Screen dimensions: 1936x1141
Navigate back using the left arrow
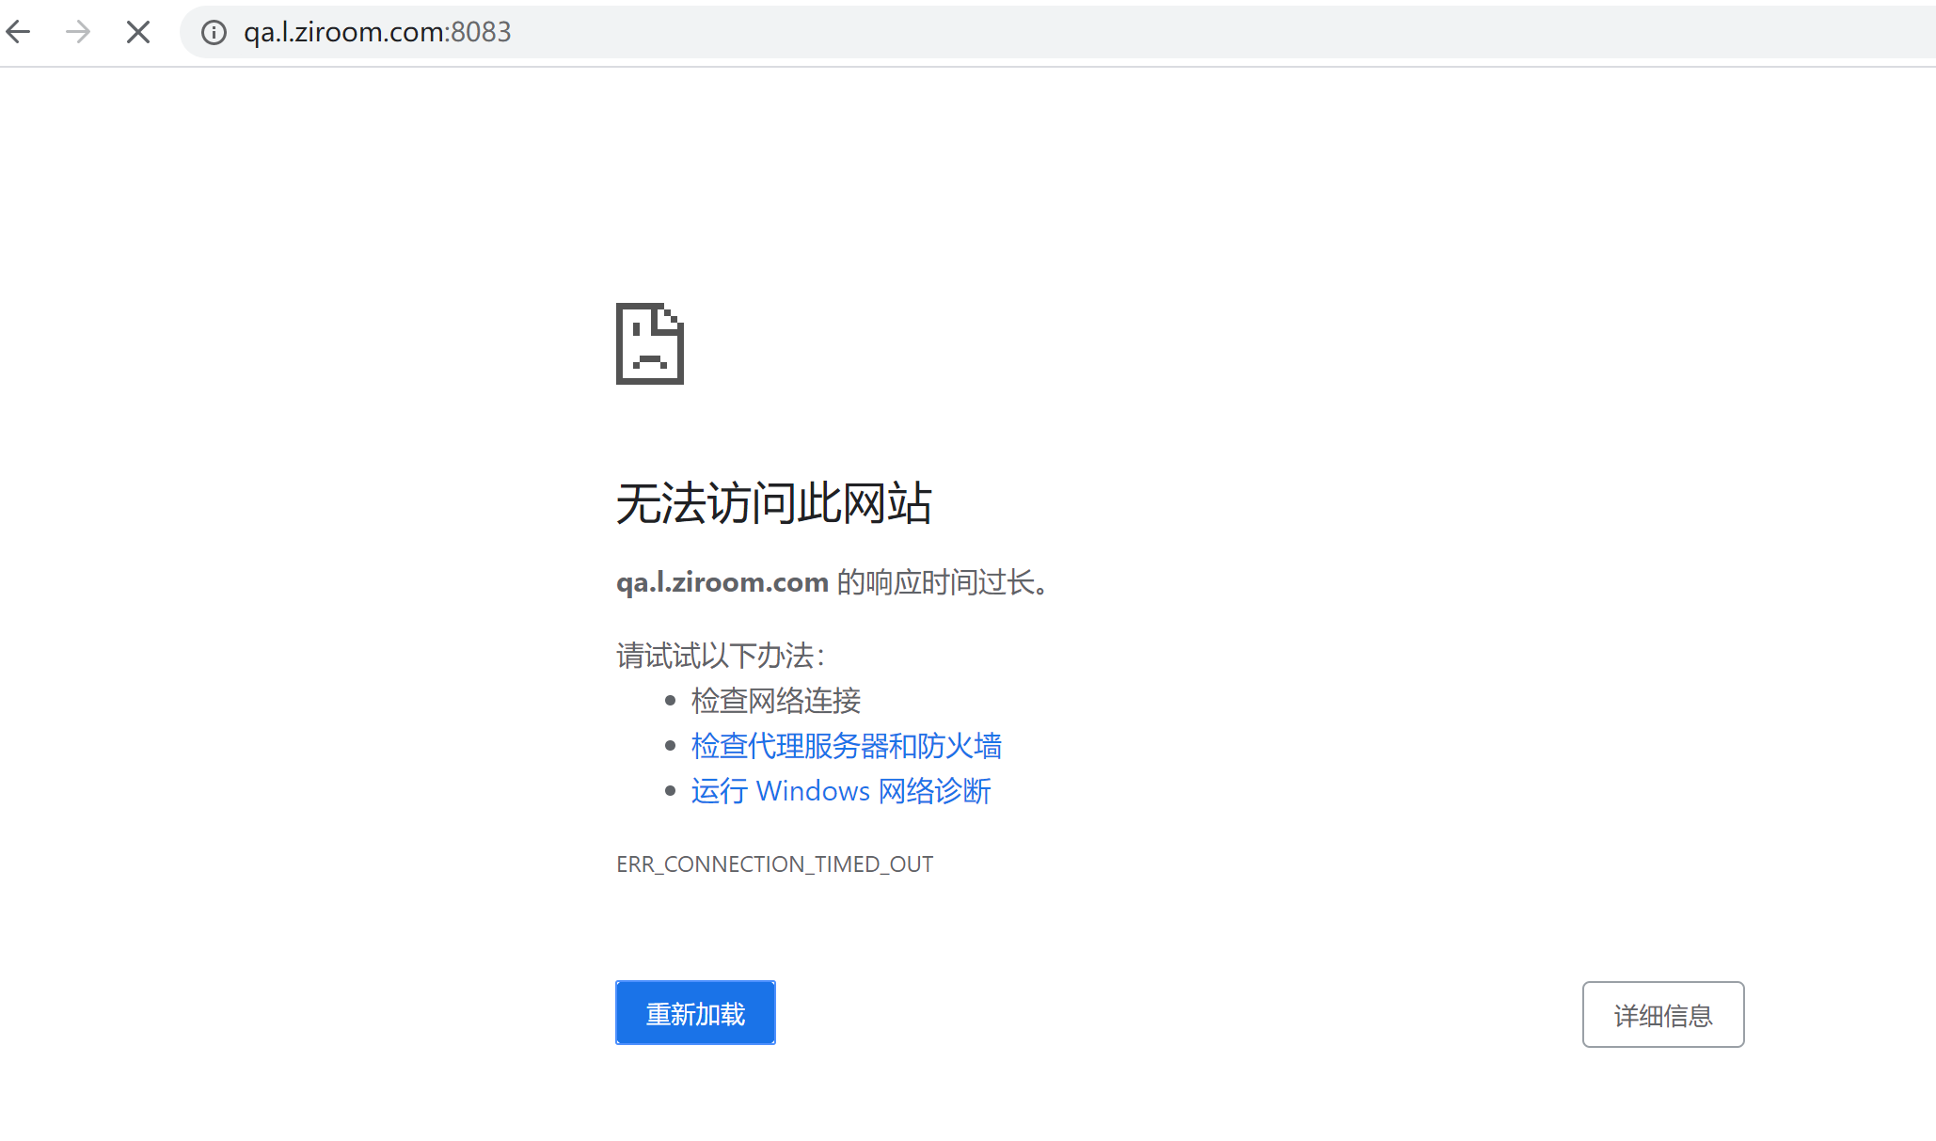point(19,32)
